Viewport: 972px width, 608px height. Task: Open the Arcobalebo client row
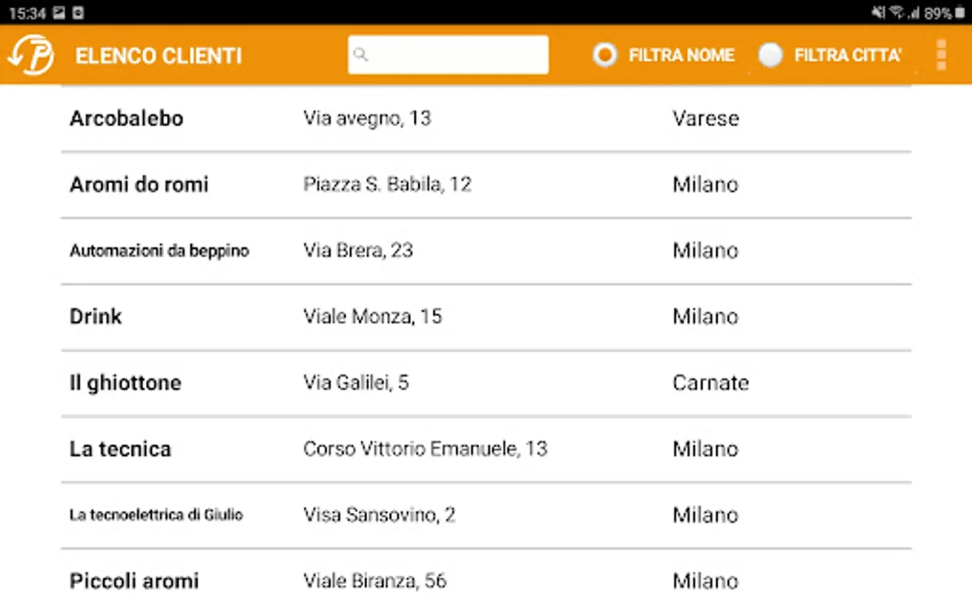pos(126,118)
